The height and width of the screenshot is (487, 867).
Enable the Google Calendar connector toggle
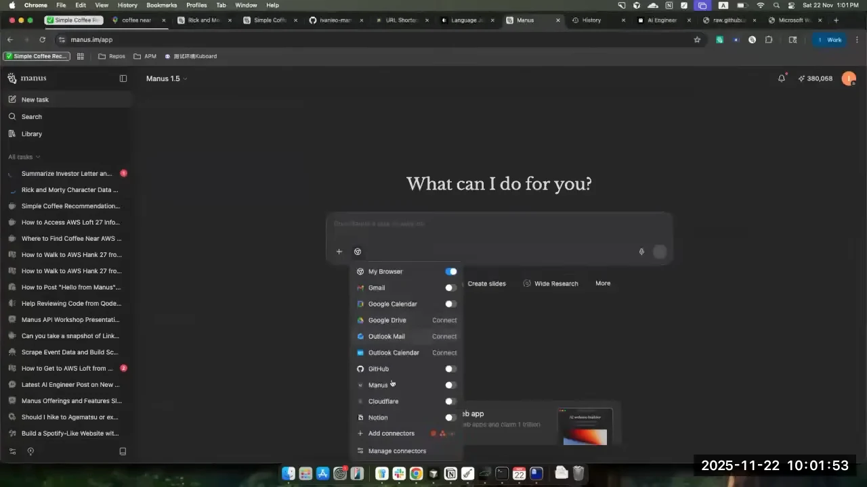[450, 304]
